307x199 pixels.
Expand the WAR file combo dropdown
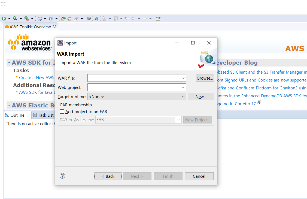point(183,78)
